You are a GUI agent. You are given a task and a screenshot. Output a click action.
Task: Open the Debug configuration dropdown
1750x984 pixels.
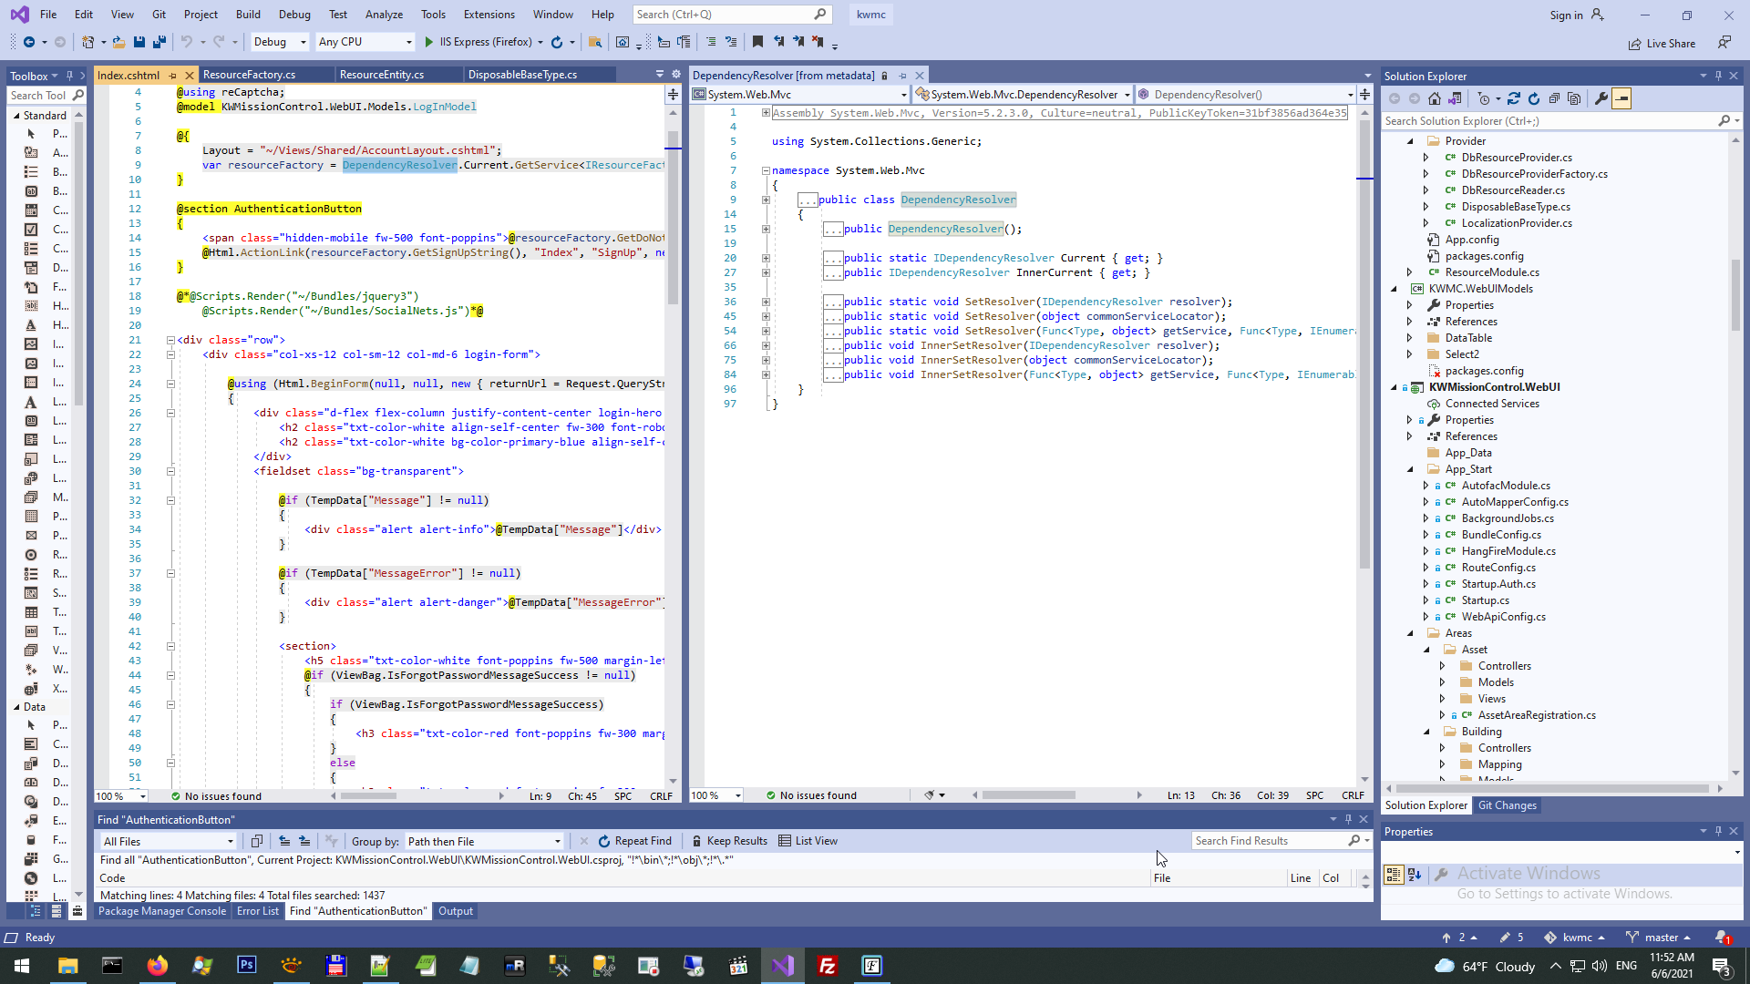point(280,42)
